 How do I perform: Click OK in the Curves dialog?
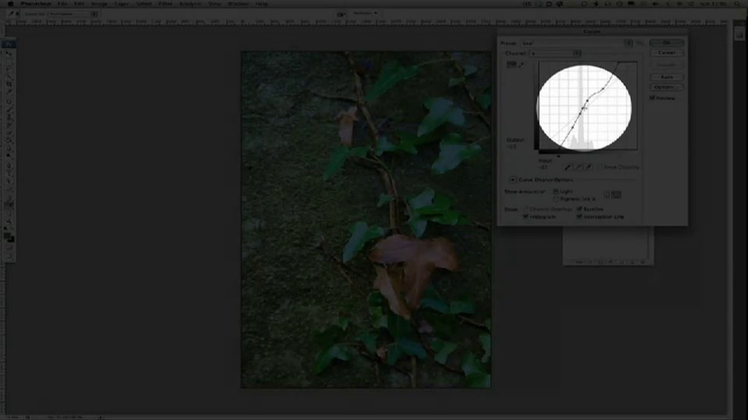[666, 43]
